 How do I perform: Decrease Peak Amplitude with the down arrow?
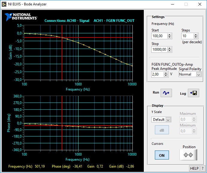(x=166, y=76)
